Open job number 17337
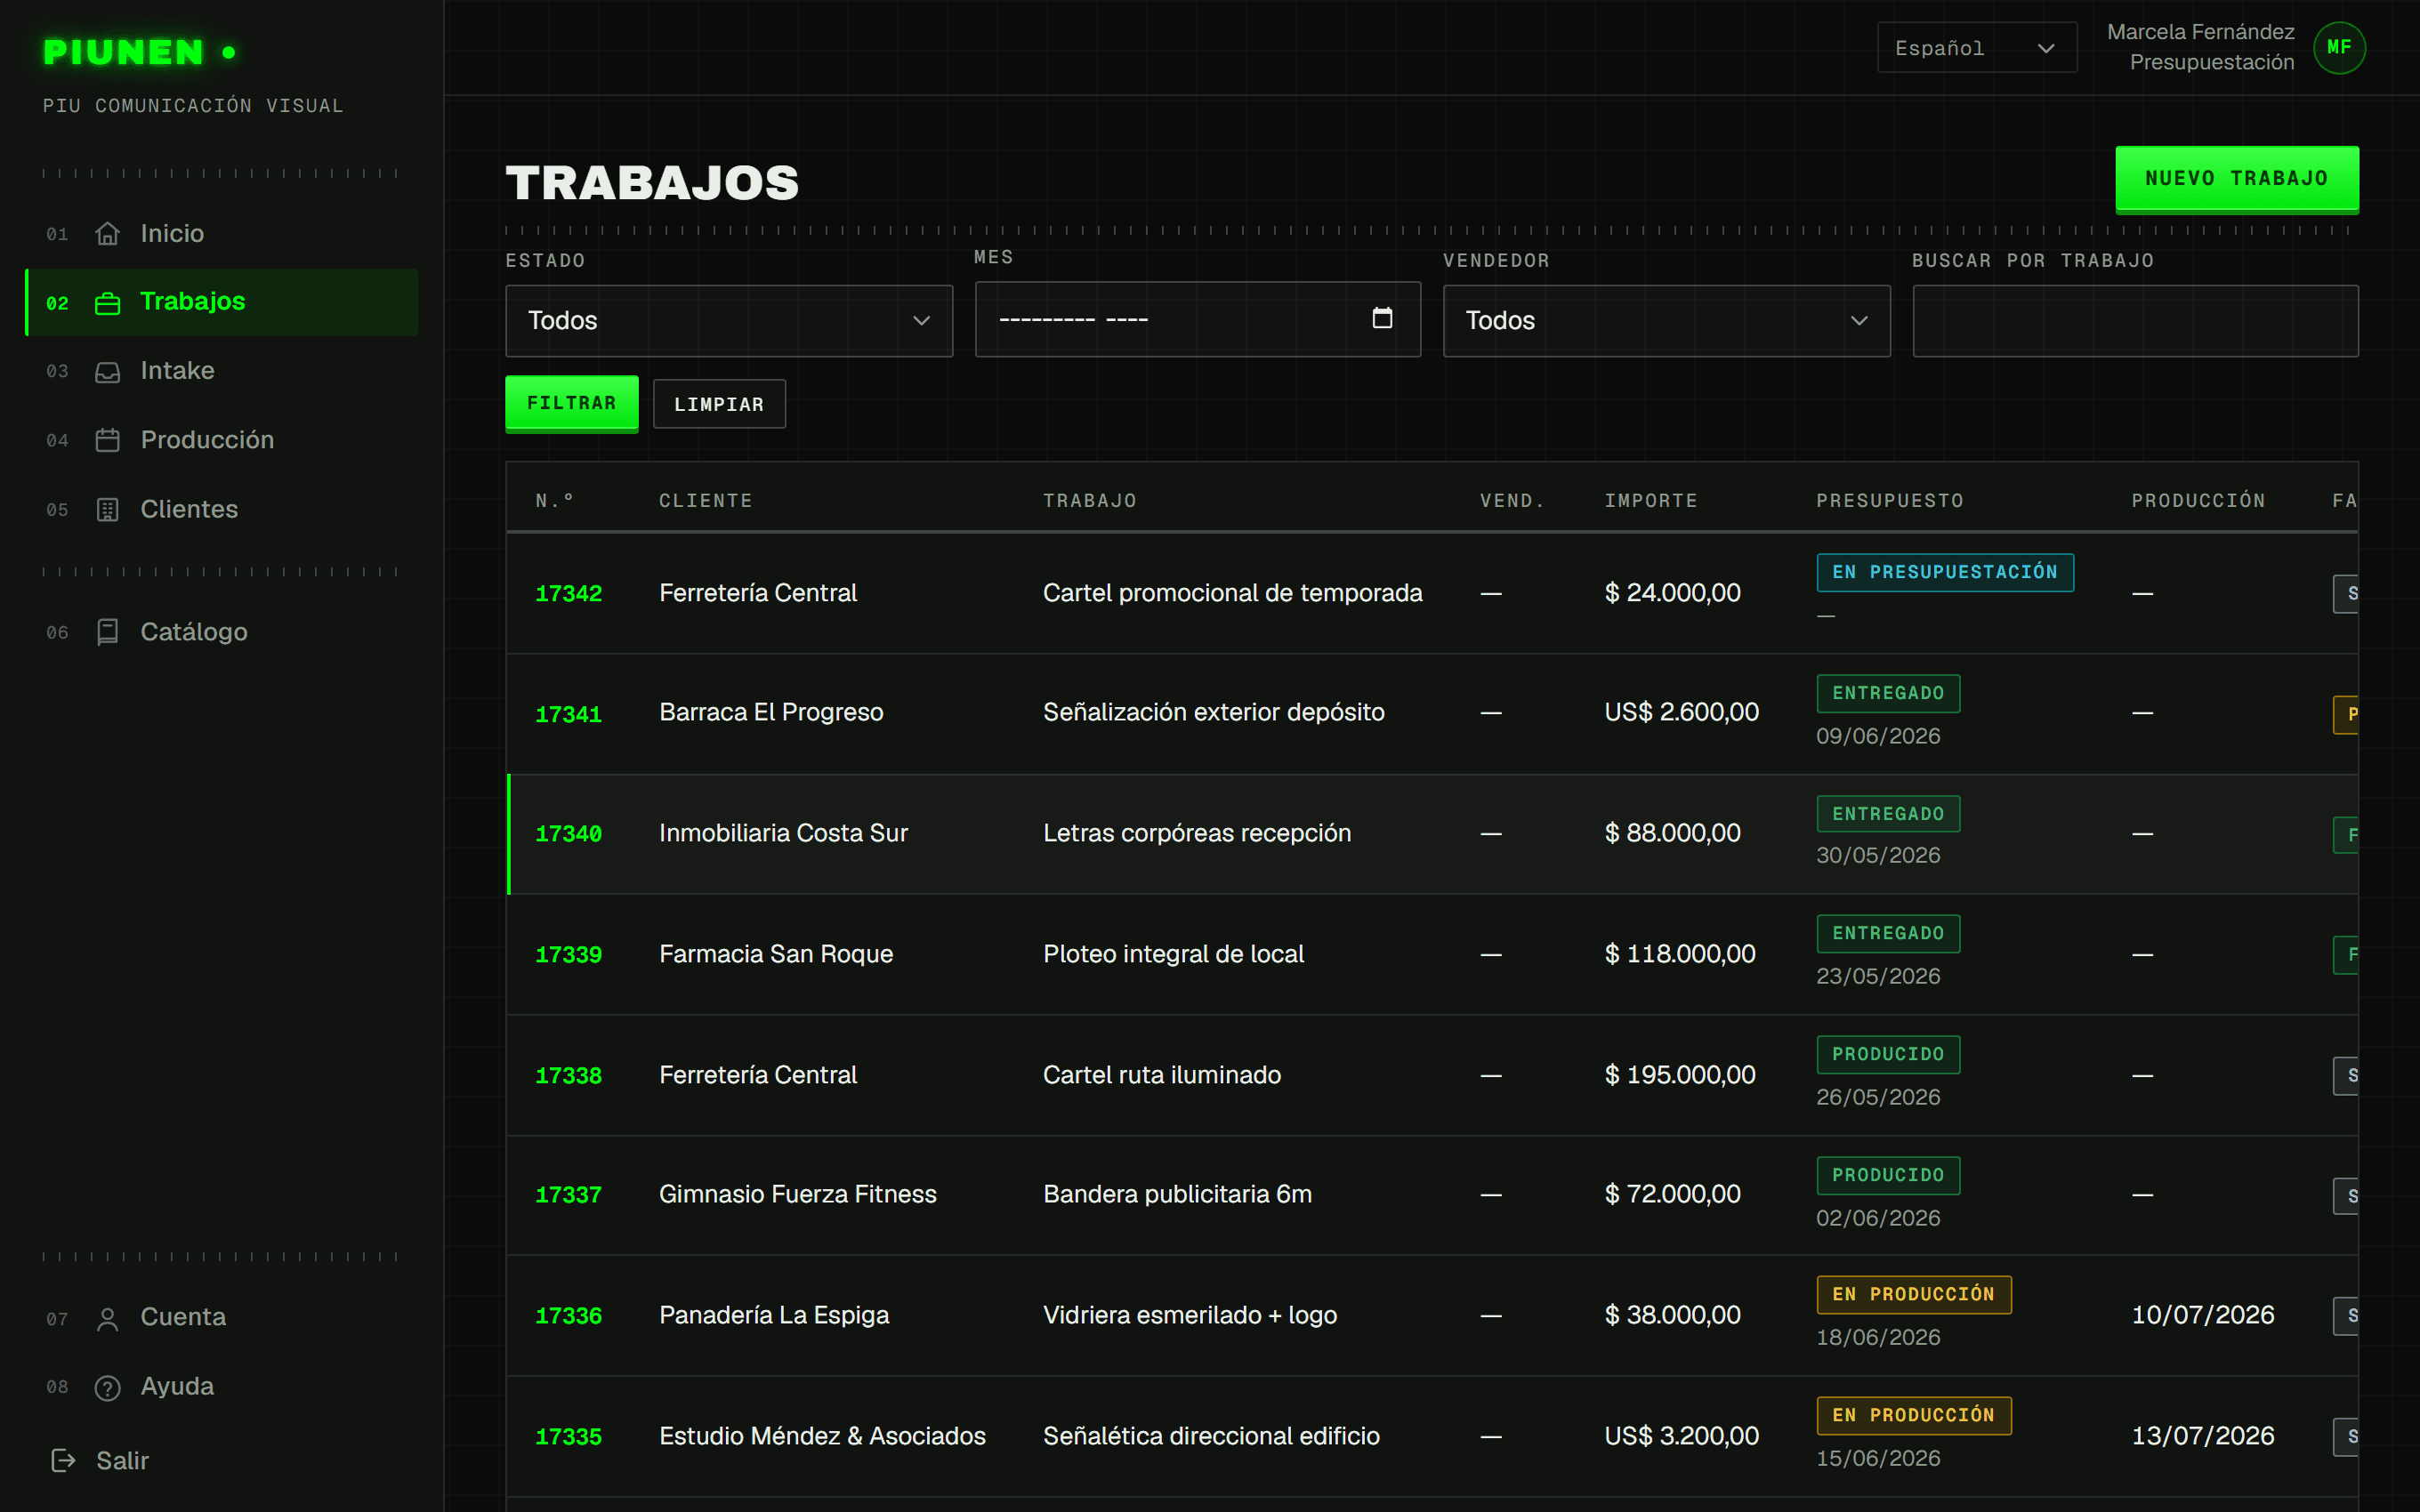 (568, 1195)
